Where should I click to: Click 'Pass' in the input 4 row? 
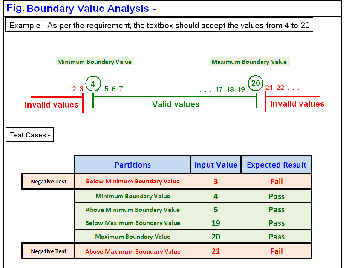click(x=277, y=196)
